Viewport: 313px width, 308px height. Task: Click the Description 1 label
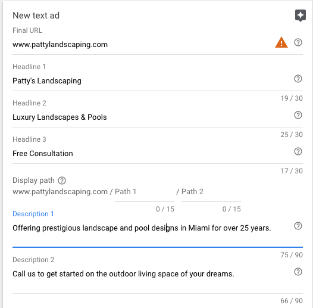click(33, 214)
